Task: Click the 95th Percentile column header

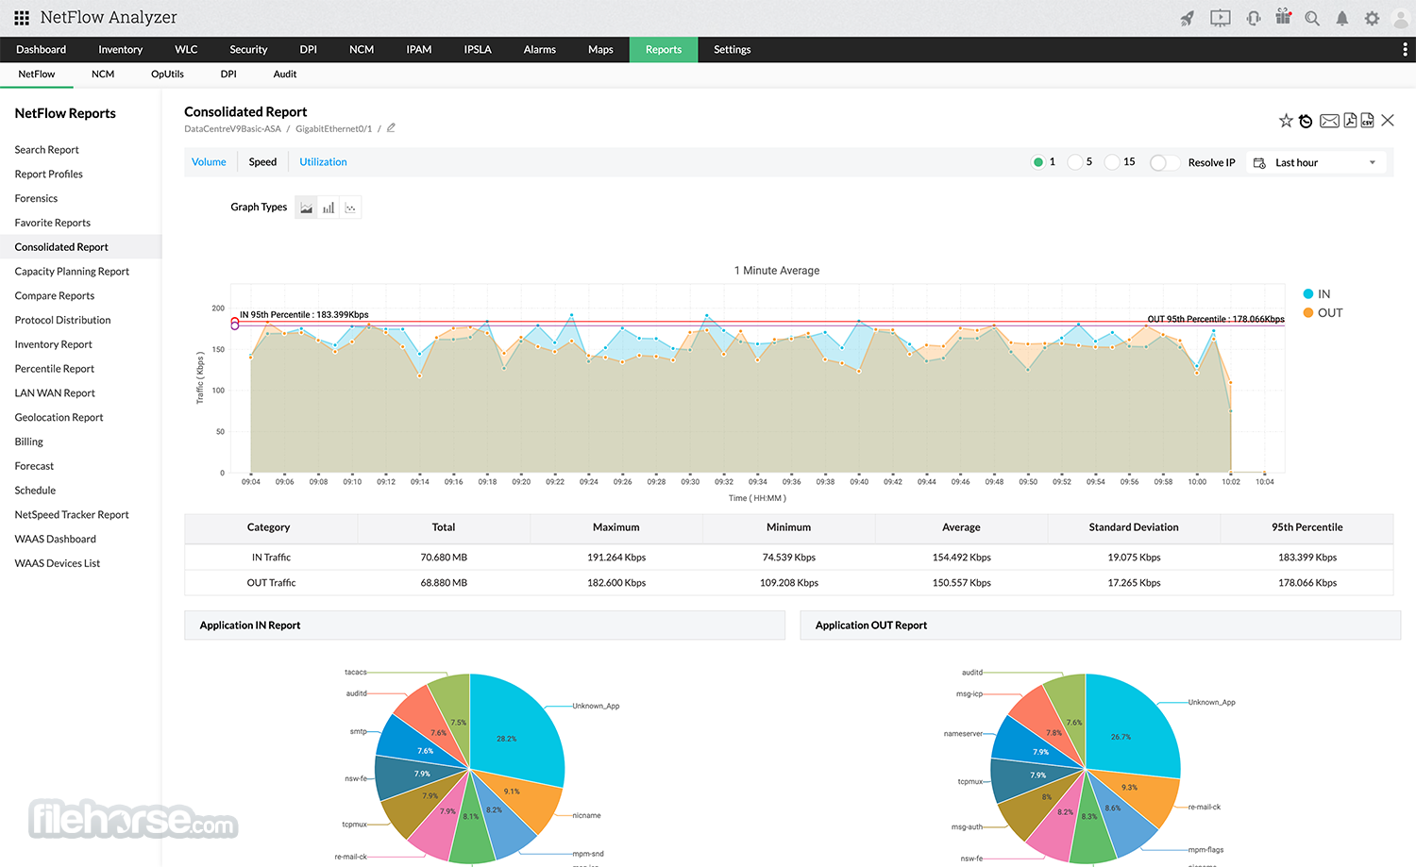Action: point(1306,527)
